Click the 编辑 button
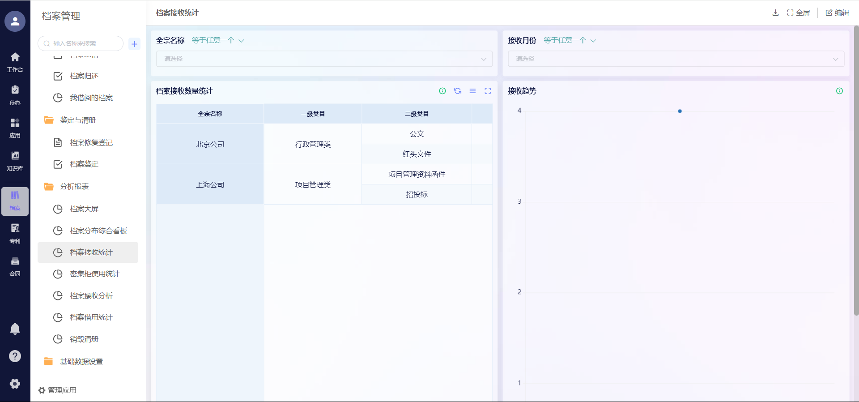Screen dimensions: 859x402 click(837, 13)
